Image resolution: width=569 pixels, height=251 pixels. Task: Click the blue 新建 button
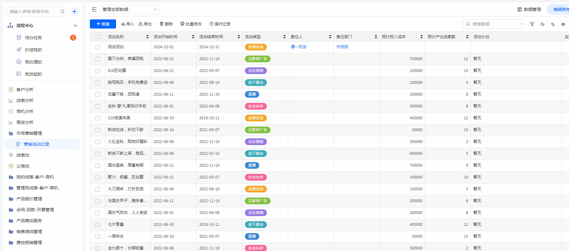point(103,24)
